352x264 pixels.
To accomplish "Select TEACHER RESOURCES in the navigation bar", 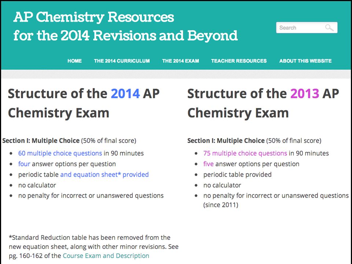I will coord(239,61).
